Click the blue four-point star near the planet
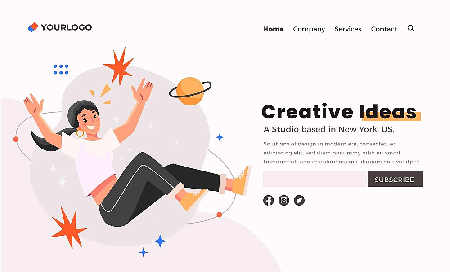Image resolution: width=450 pixels, height=272 pixels. 220,137
